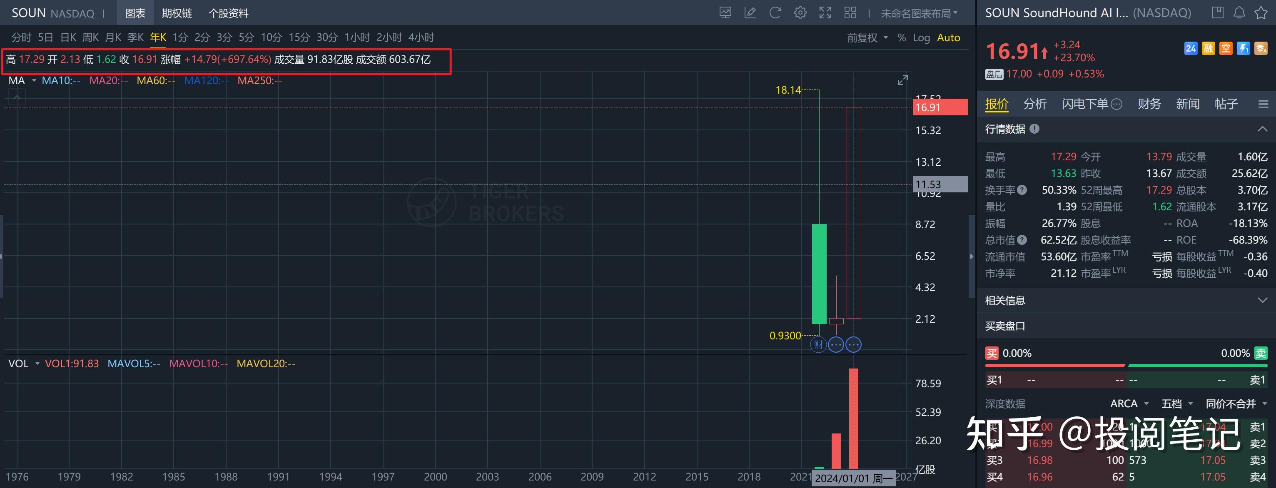Open the drawing pencil tool

coord(750,13)
